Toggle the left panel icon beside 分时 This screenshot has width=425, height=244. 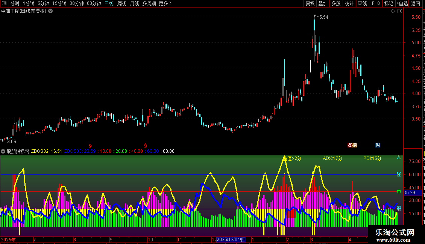point(4,3)
